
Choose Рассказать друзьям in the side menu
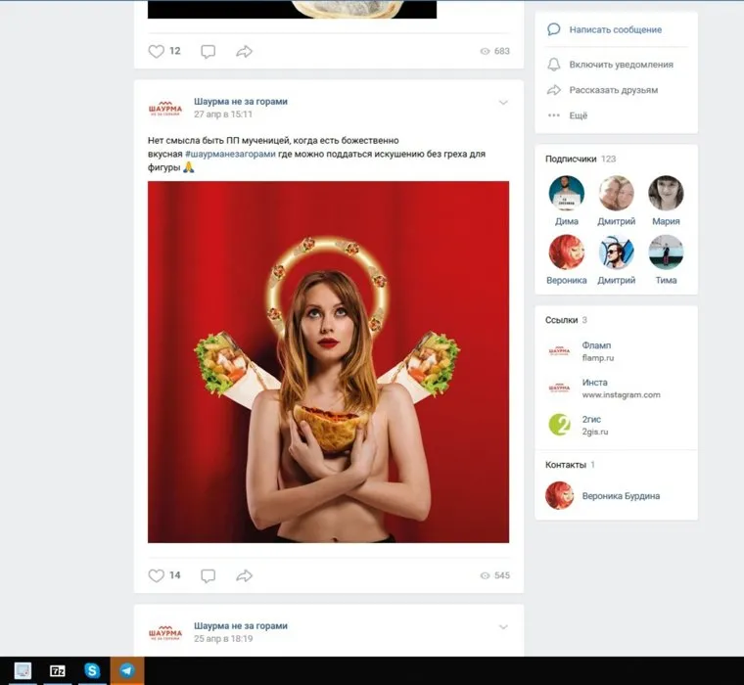(x=613, y=90)
